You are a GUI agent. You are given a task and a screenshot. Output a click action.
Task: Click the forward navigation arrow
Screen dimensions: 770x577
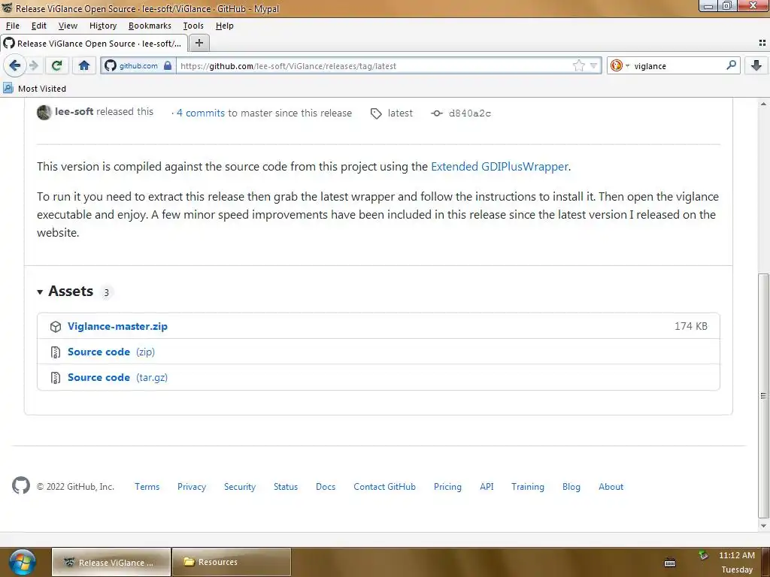click(x=34, y=65)
